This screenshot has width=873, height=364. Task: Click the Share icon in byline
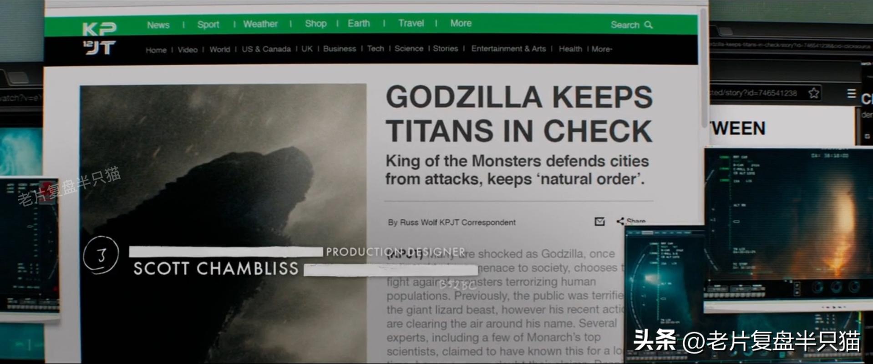point(620,222)
